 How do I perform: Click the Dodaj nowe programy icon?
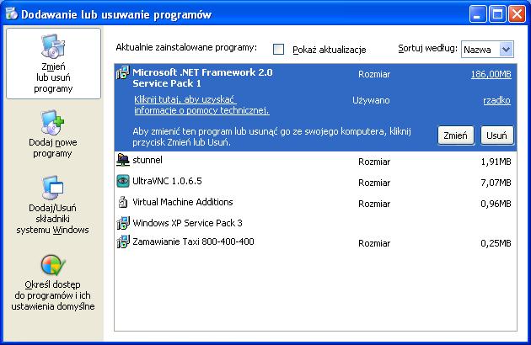(52, 123)
